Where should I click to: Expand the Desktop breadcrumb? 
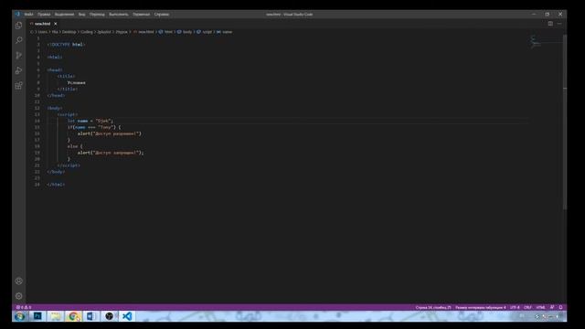click(69, 32)
